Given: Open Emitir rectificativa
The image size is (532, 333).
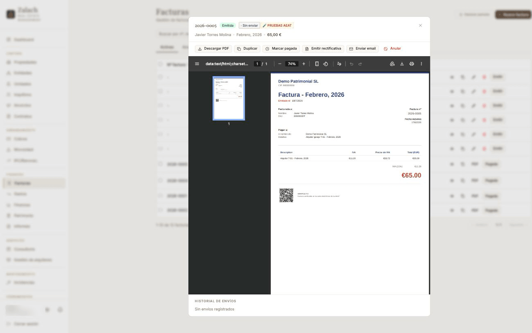Looking at the screenshot, I should [x=323, y=48].
